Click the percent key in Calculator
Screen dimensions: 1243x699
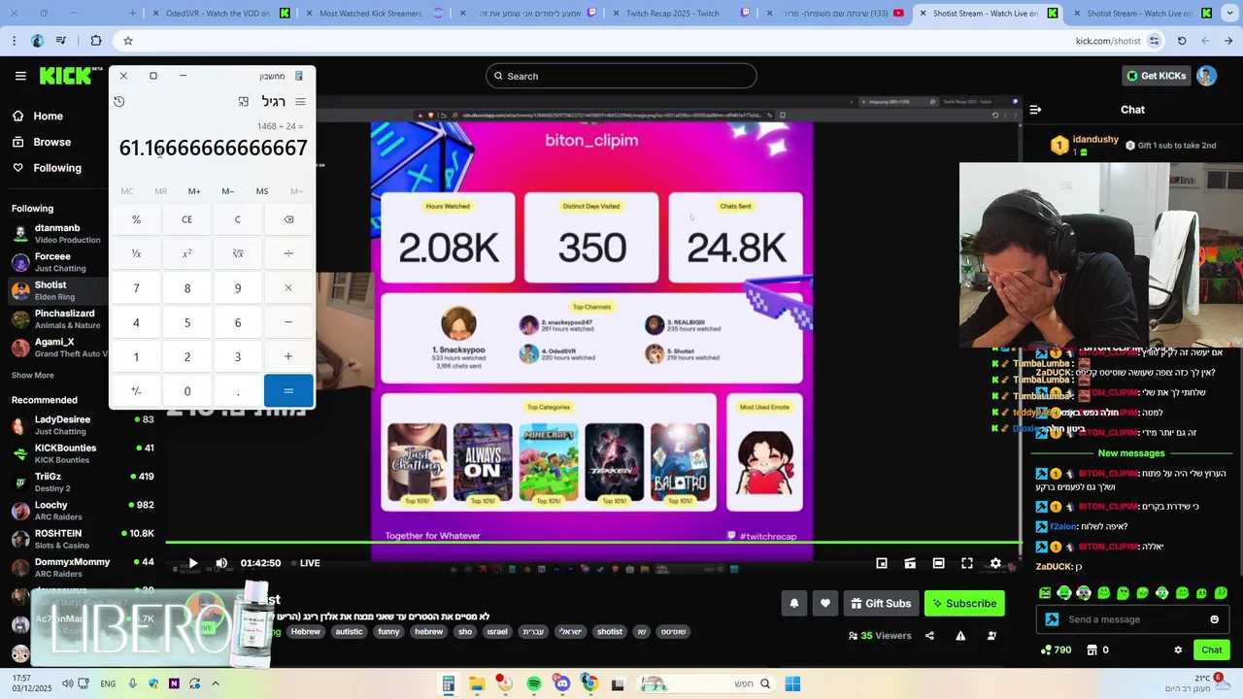[136, 219]
